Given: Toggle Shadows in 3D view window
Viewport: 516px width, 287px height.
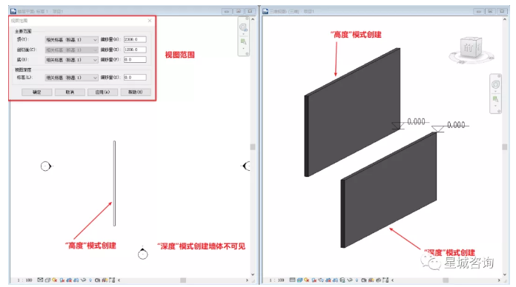Looking at the screenshot, I should 314,280.
